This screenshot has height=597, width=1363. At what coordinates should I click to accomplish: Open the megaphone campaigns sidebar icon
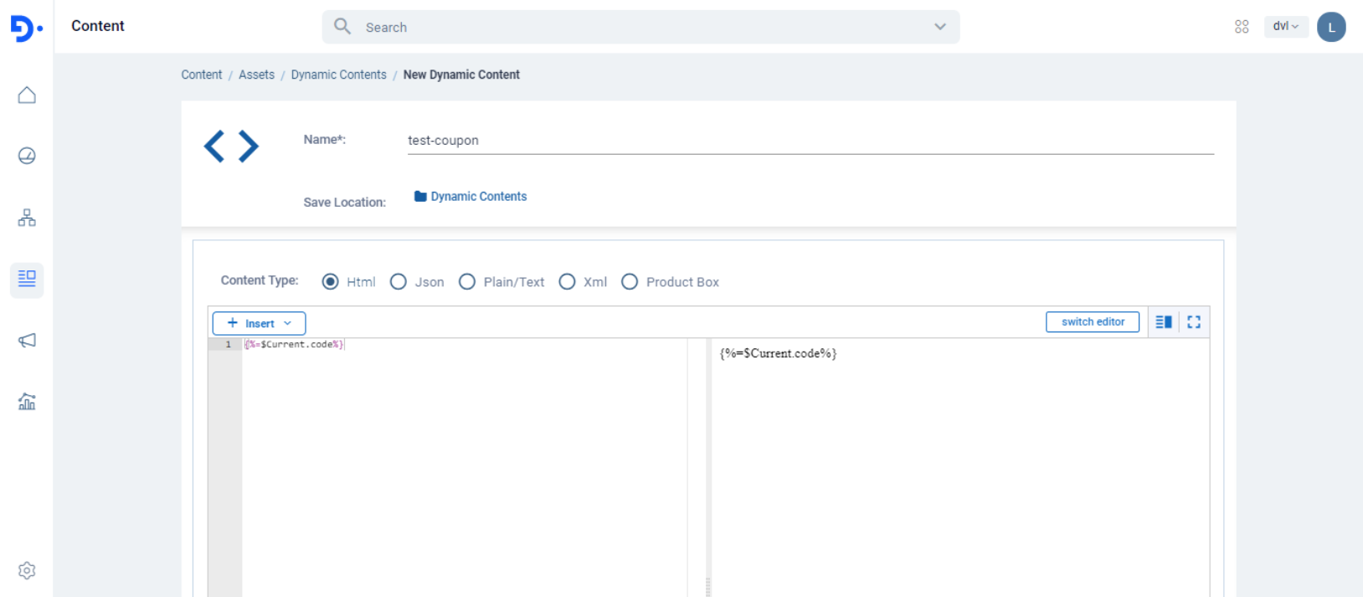click(27, 340)
